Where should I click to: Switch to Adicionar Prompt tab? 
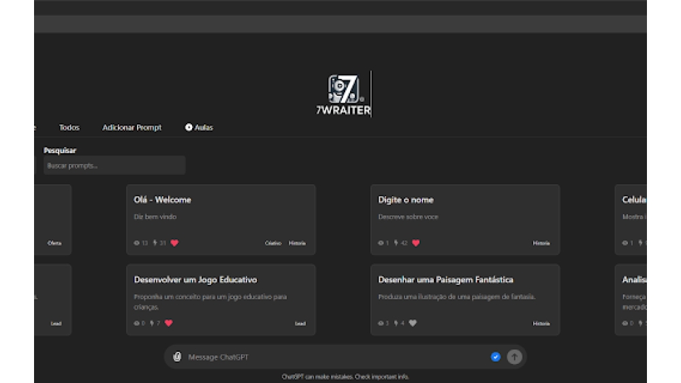pos(131,127)
